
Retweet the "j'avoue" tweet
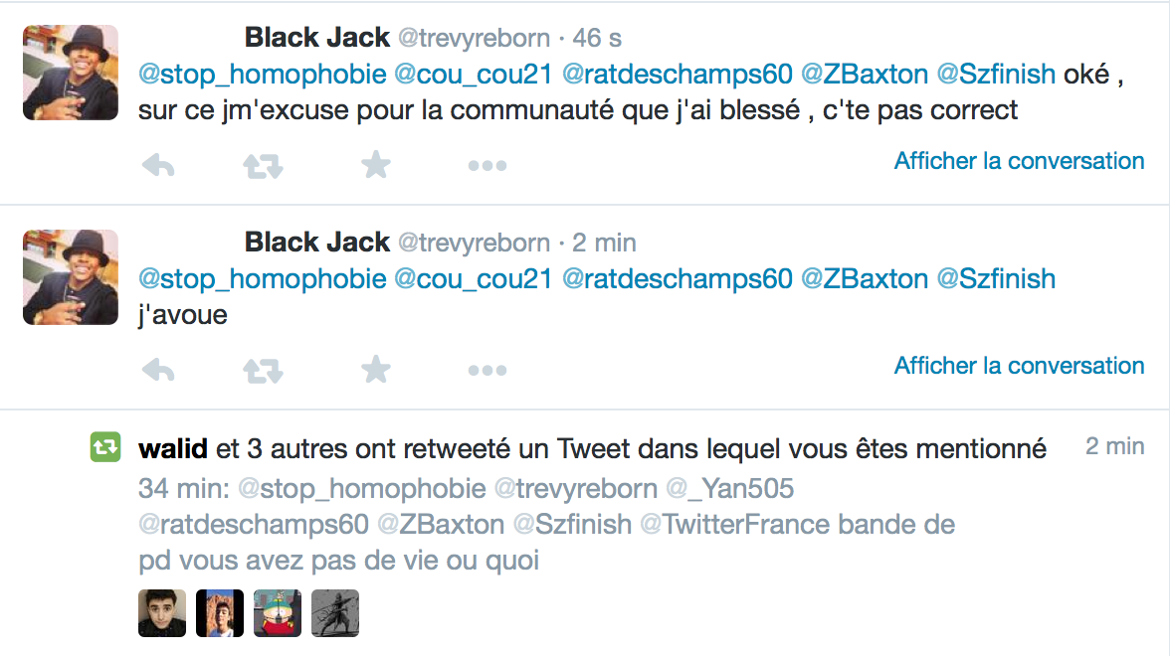pos(263,369)
